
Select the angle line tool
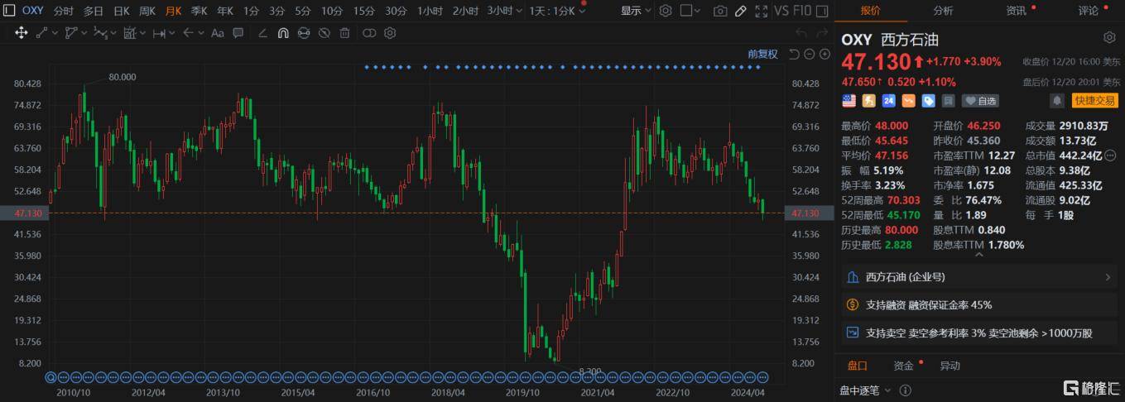click(262, 33)
